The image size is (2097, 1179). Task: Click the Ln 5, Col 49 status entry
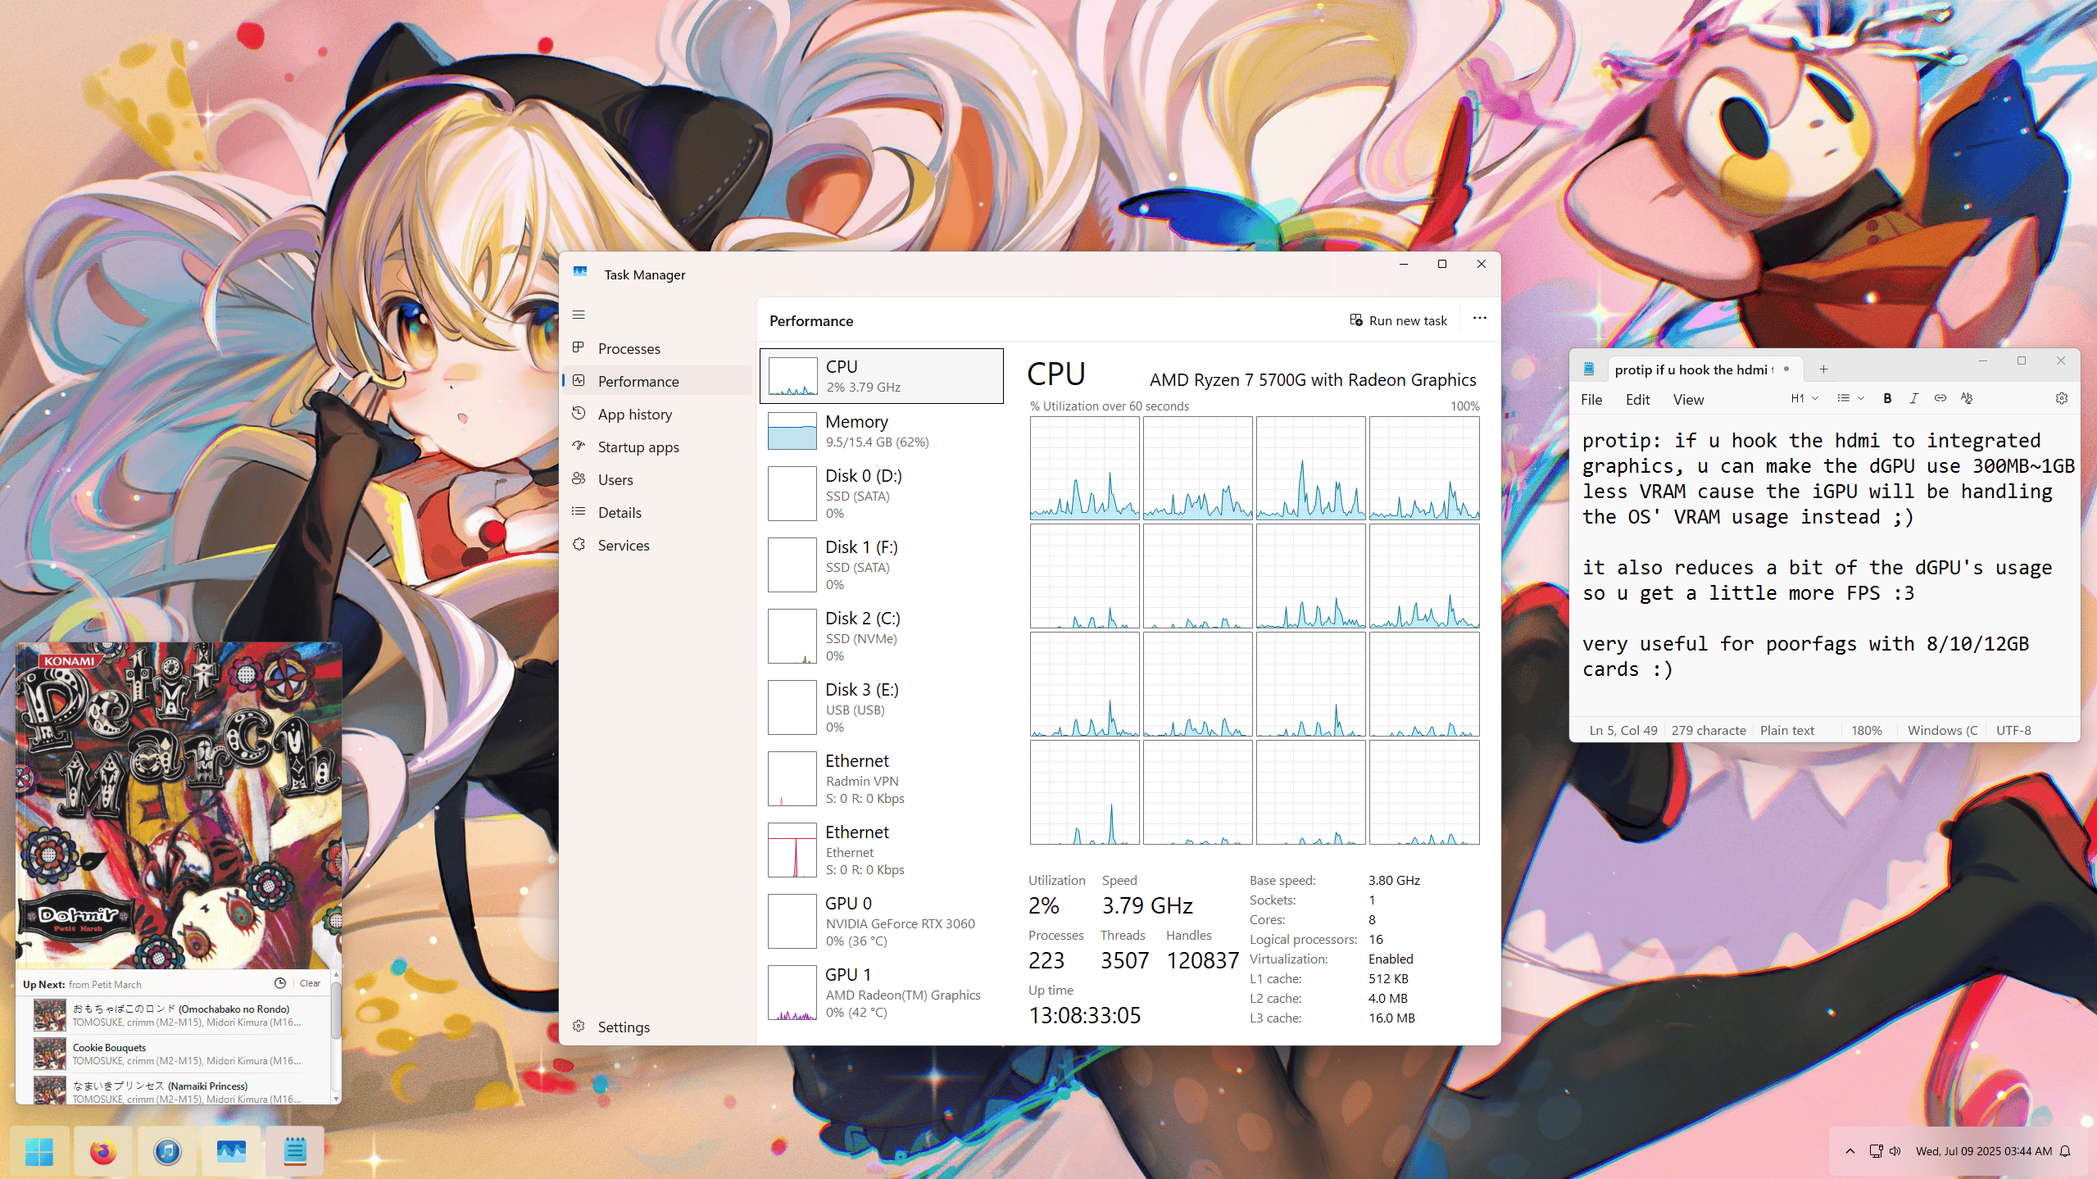(x=1623, y=730)
